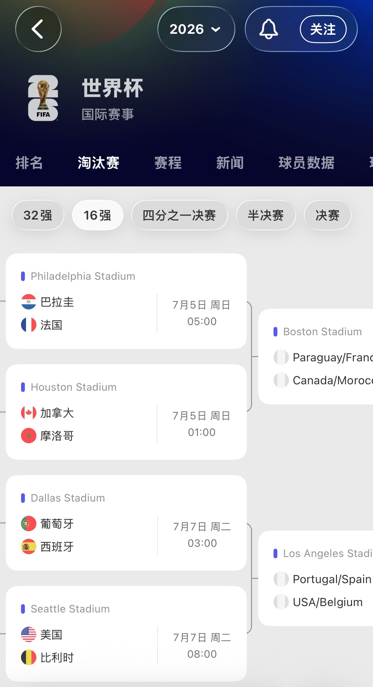Open the 球员数据 tab
This screenshot has width=373, height=687.
[306, 163]
